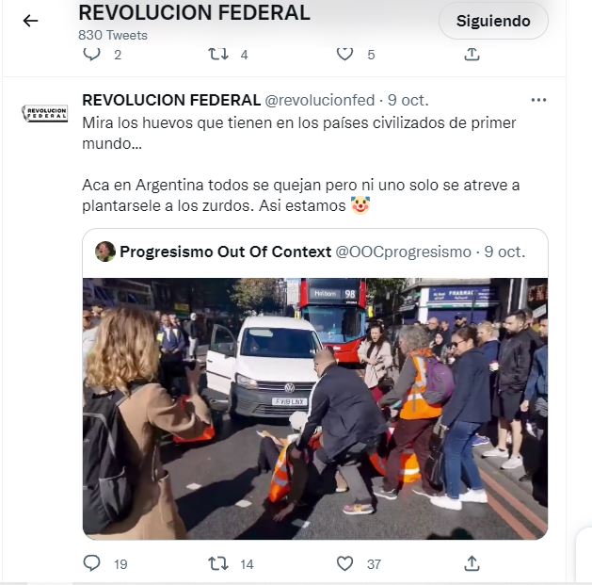Viewport: 592px width, 585px height.
Task: Click the reply icon with 19 replies
Action: click(91, 563)
